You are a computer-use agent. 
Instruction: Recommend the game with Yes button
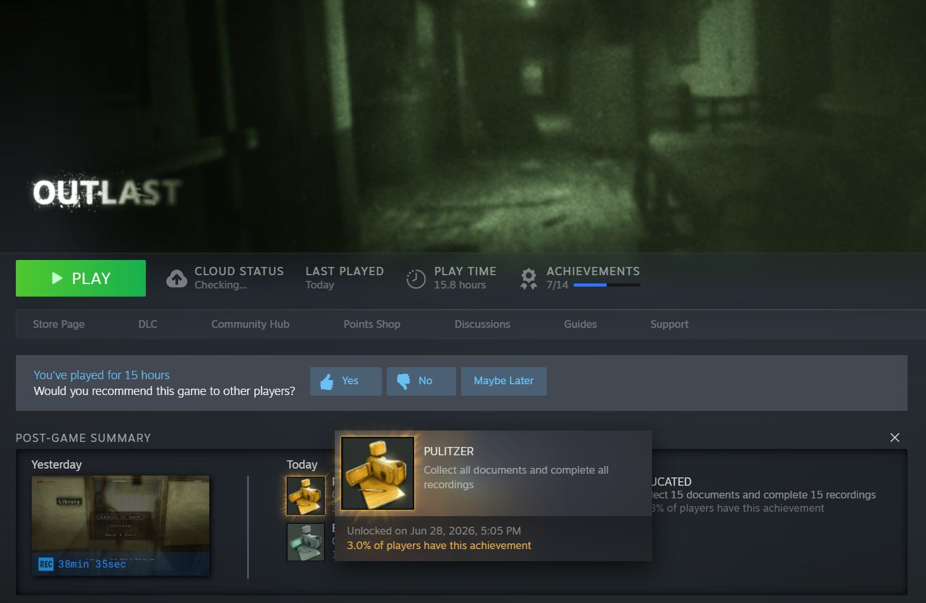click(346, 381)
